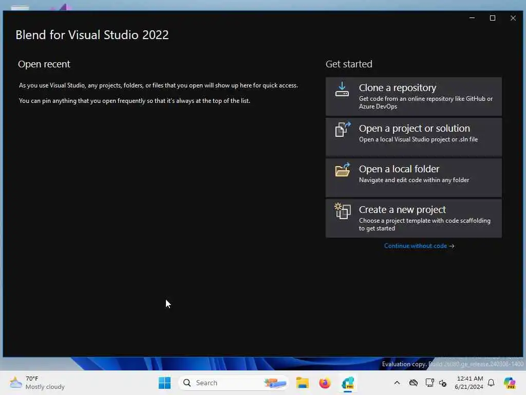This screenshot has height=395, width=526.
Task: Click the Open a local folder icon
Action: [x=343, y=170]
